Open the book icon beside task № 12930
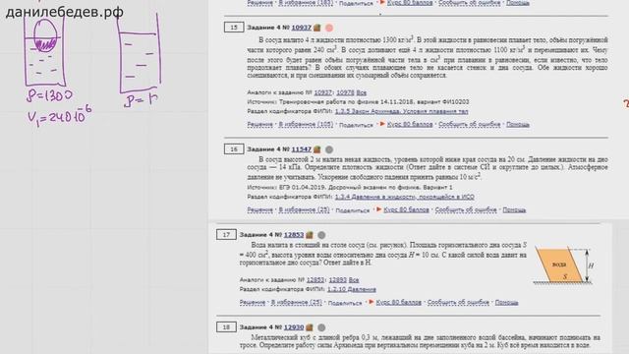The width and height of the screenshot is (629, 354). click(x=310, y=327)
